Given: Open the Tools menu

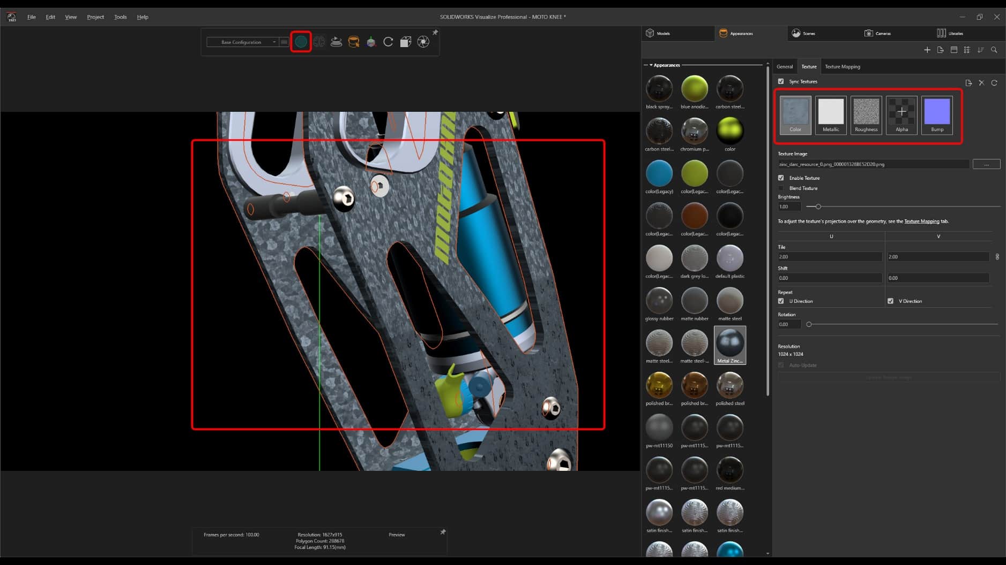Looking at the screenshot, I should pyautogui.click(x=120, y=17).
